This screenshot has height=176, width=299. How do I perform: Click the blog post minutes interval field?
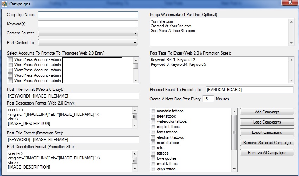click(208, 99)
